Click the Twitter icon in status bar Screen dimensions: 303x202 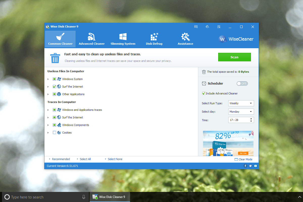250,166
